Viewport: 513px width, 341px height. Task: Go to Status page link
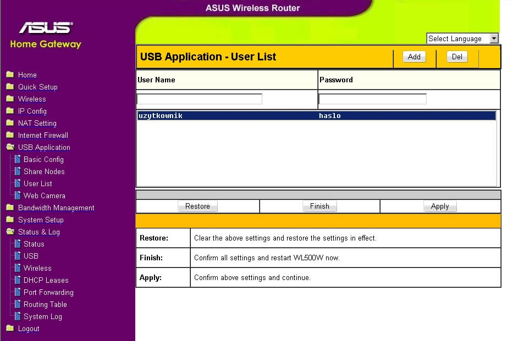coord(34,244)
